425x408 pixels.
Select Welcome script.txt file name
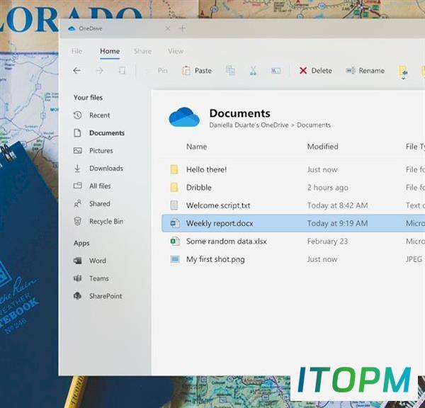pos(218,205)
